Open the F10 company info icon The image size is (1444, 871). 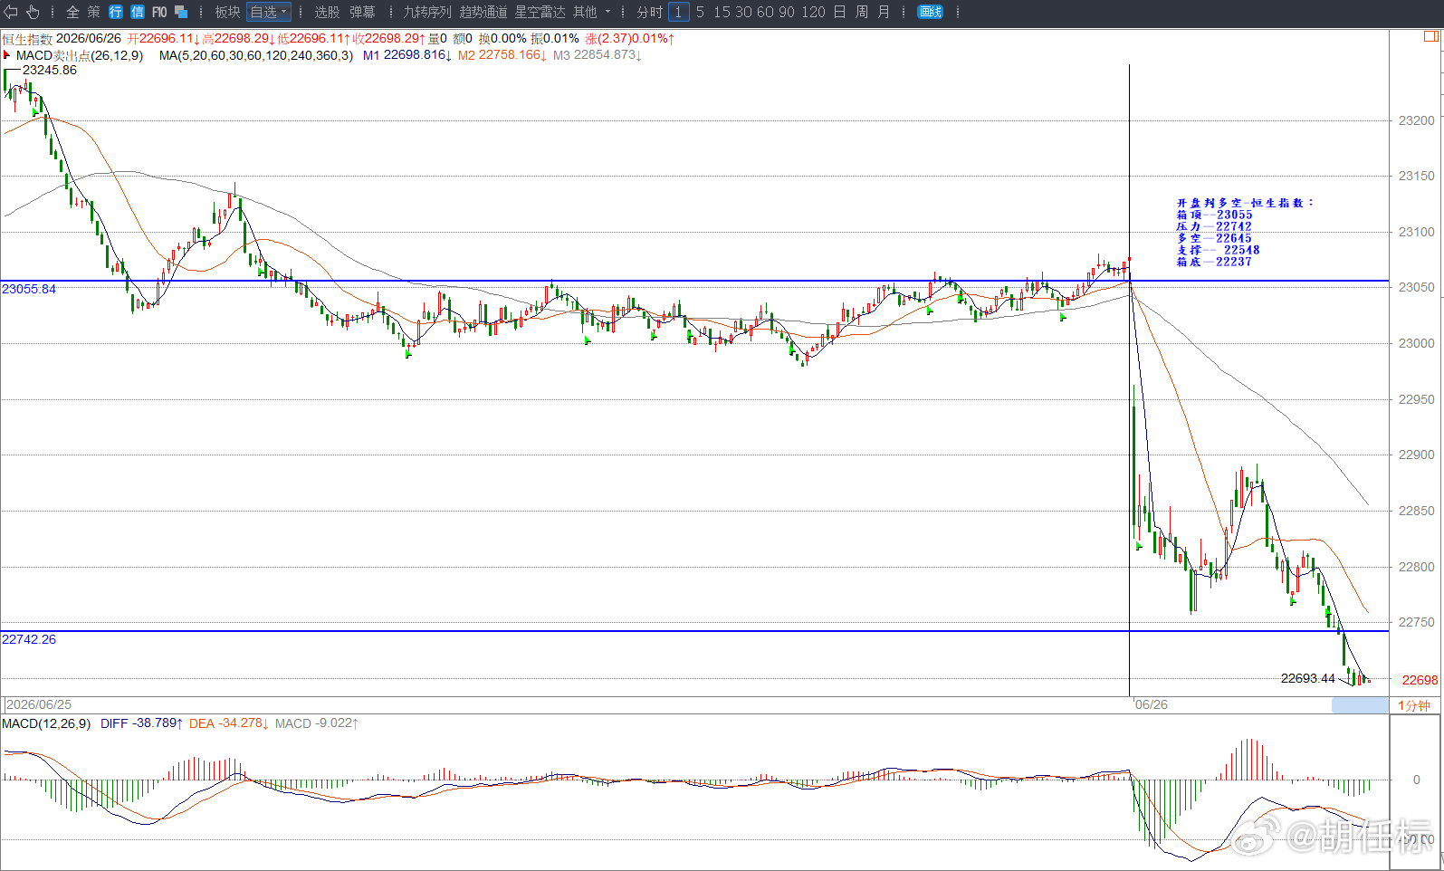(159, 12)
